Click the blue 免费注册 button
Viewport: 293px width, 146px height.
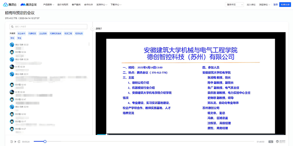pyautogui.click(x=285, y=5)
